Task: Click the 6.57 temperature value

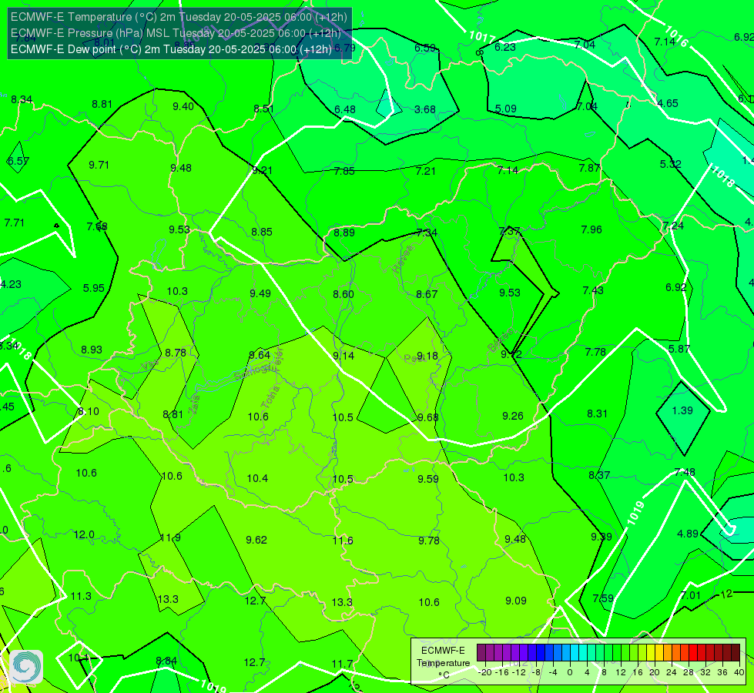Action: click(18, 161)
